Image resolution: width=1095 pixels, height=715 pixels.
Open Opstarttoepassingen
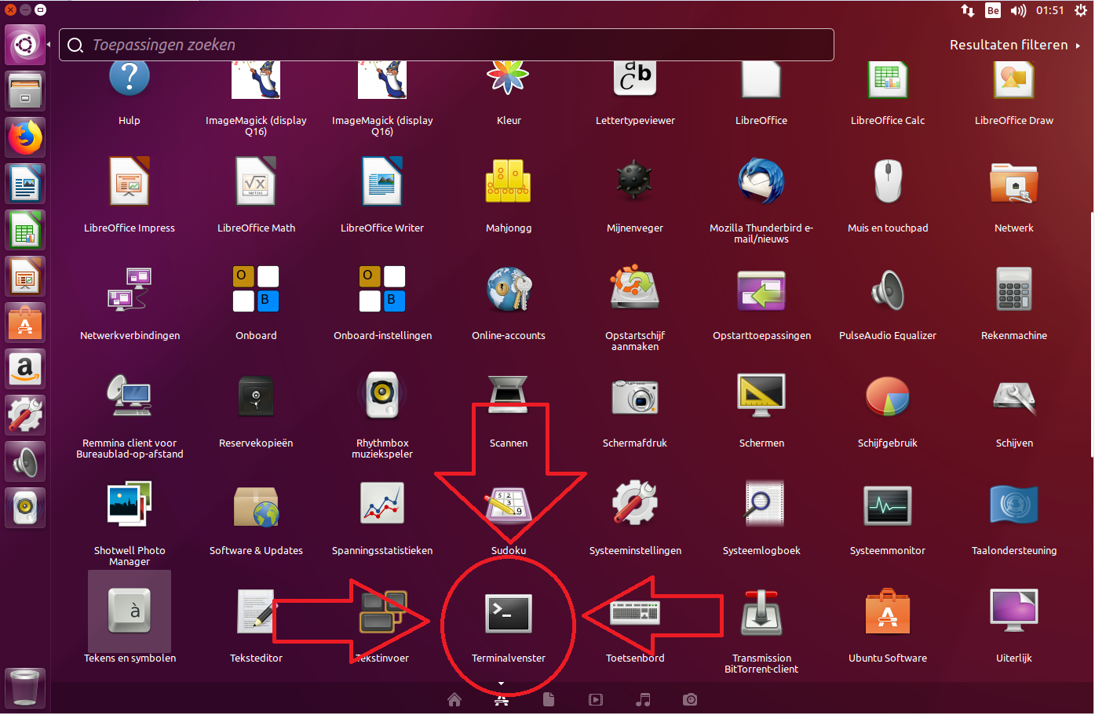[761, 289]
